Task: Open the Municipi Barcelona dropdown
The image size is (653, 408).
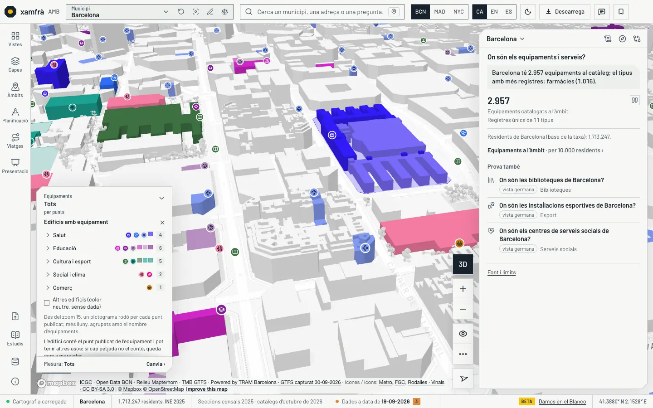Action: tap(120, 12)
